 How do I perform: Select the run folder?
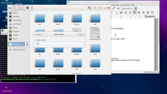(95, 64)
